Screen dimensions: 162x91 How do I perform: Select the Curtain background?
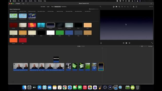pos(13,25)
